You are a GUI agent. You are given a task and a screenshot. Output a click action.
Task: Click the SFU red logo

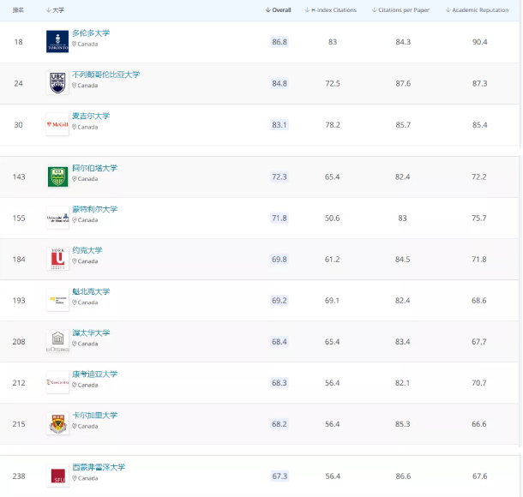tap(57, 476)
